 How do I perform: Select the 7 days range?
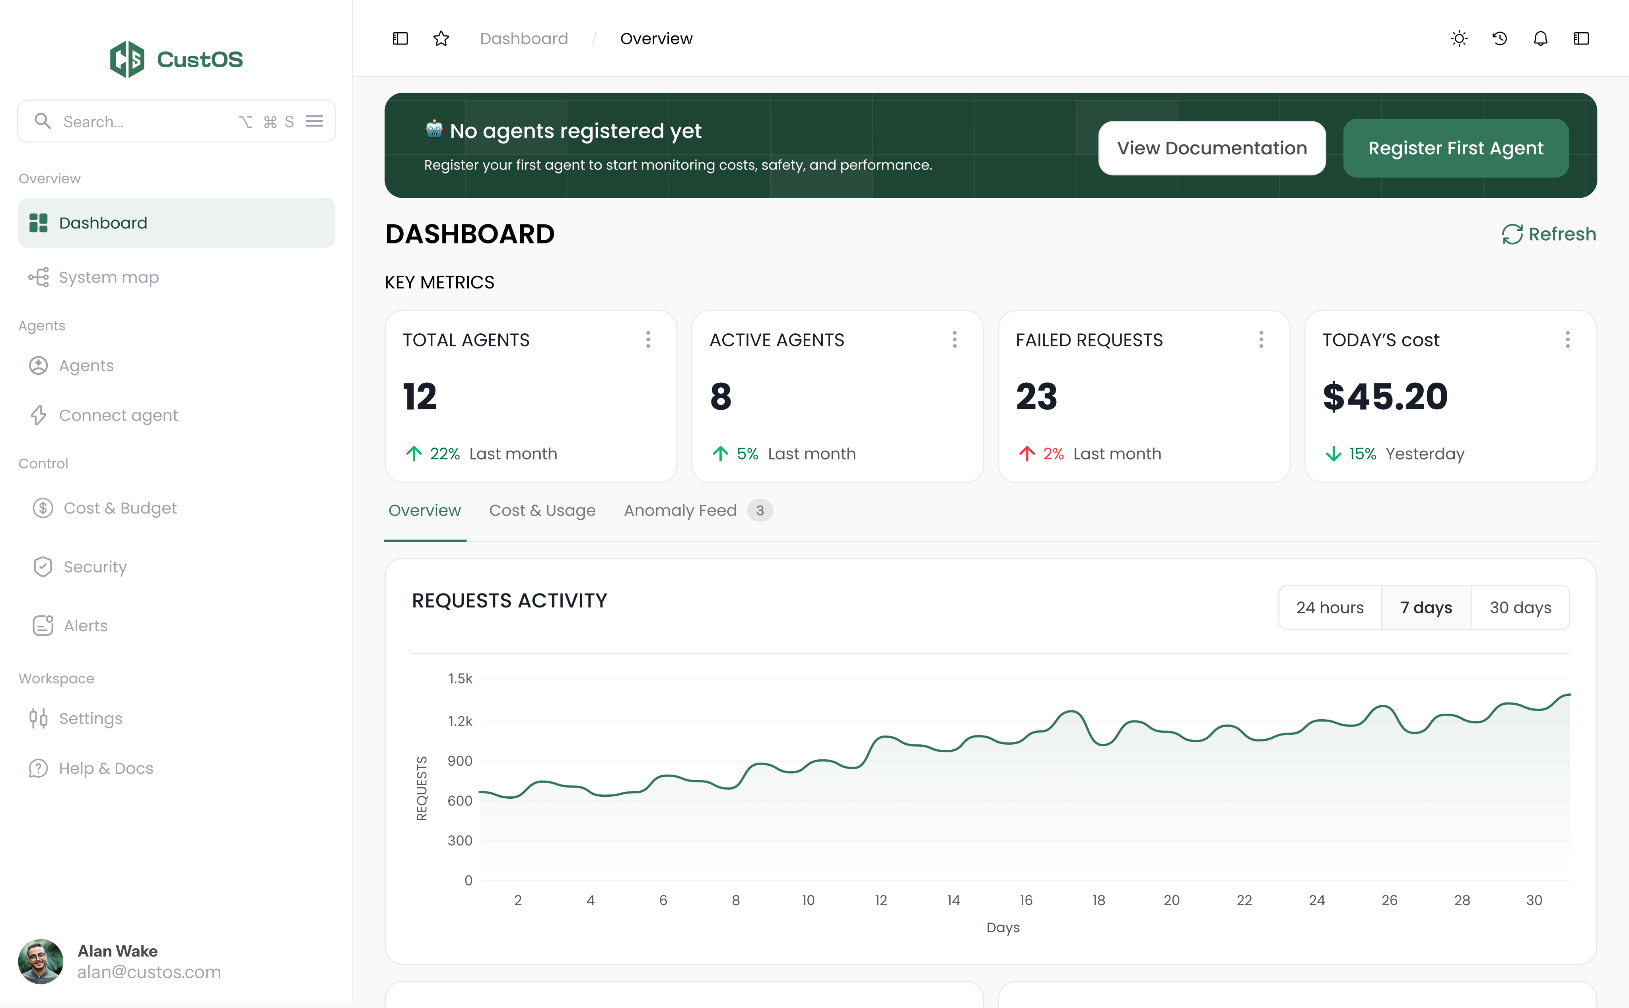click(x=1427, y=607)
